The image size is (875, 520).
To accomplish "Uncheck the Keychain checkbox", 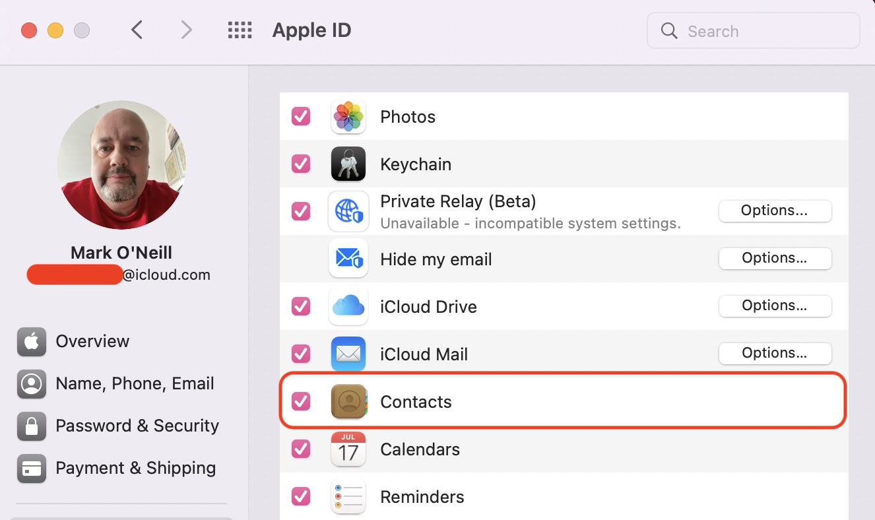I will (301, 164).
